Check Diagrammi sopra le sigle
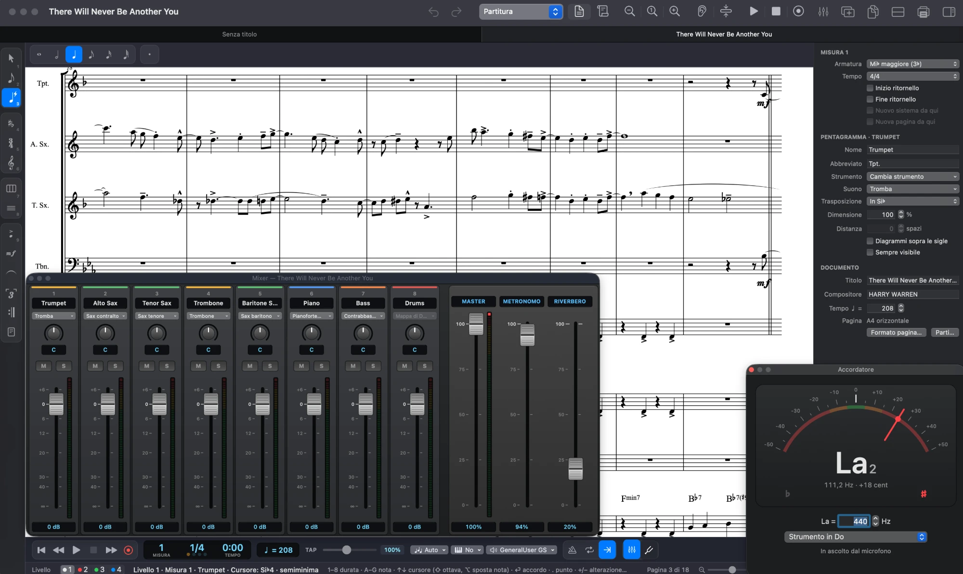Image resolution: width=963 pixels, height=574 pixels. [870, 241]
